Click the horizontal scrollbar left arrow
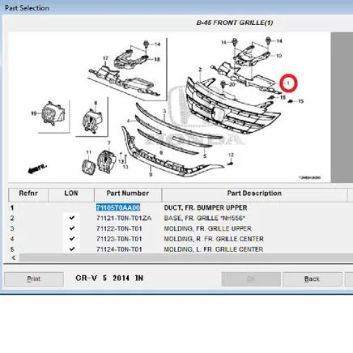 14,258
